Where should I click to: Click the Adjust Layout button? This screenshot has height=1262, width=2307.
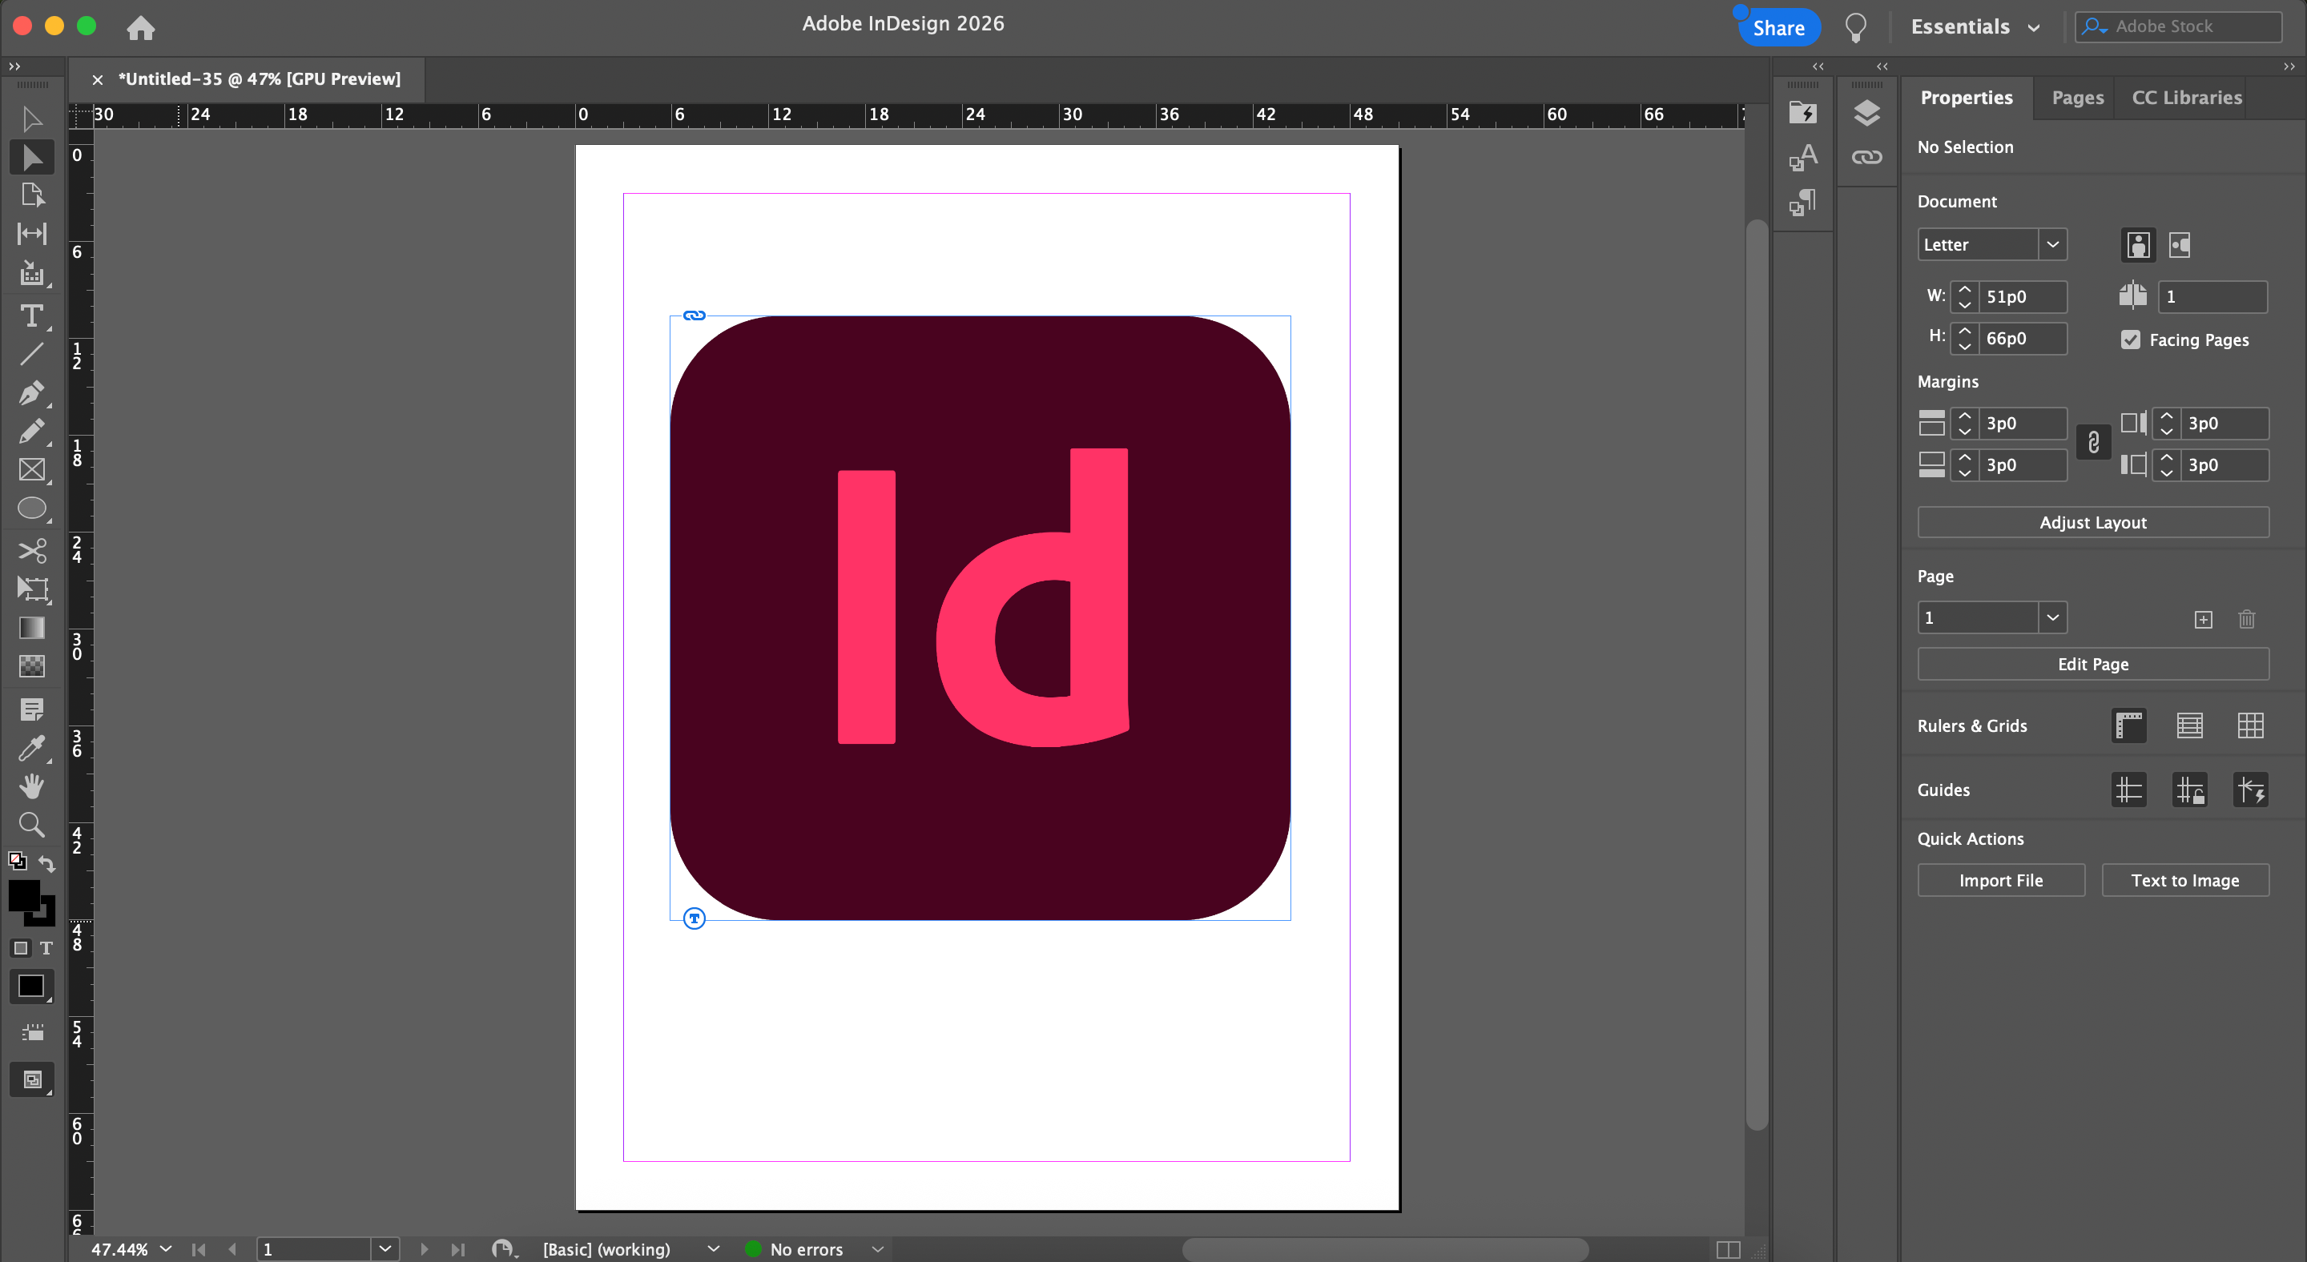point(2092,523)
